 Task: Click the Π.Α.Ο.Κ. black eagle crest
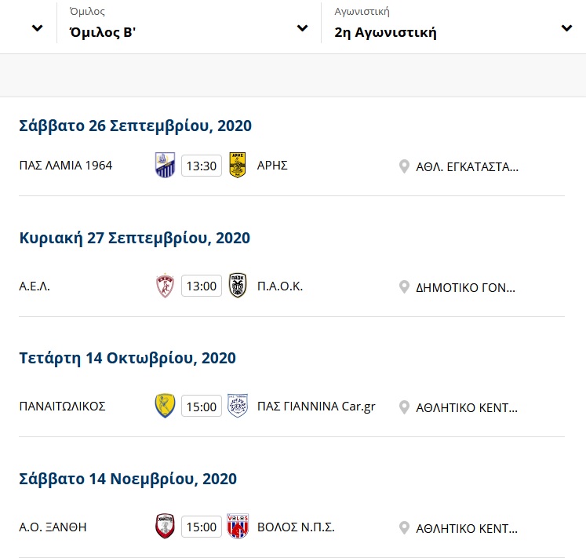coord(238,286)
